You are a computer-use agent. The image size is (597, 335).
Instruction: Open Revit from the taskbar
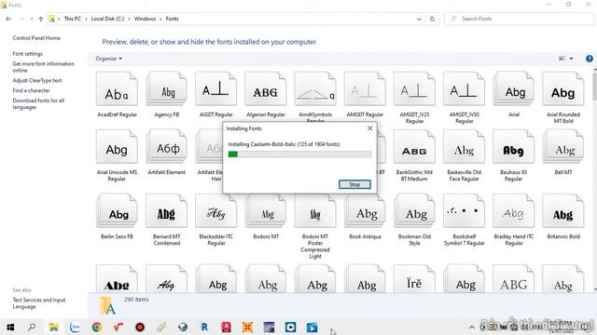tap(204, 327)
